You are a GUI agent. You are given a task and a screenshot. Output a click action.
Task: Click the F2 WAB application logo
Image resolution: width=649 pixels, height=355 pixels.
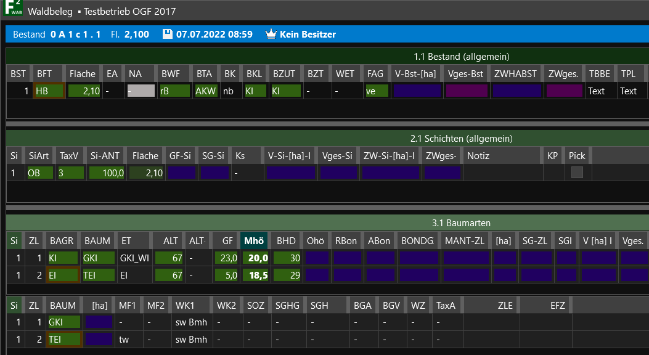click(12, 10)
